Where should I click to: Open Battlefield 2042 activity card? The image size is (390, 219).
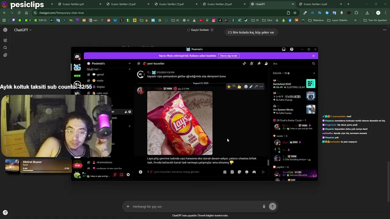pyautogui.click(x=294, y=84)
